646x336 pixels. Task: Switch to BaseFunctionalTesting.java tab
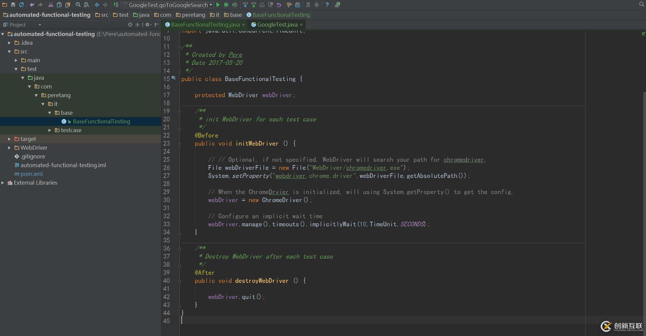click(x=205, y=25)
